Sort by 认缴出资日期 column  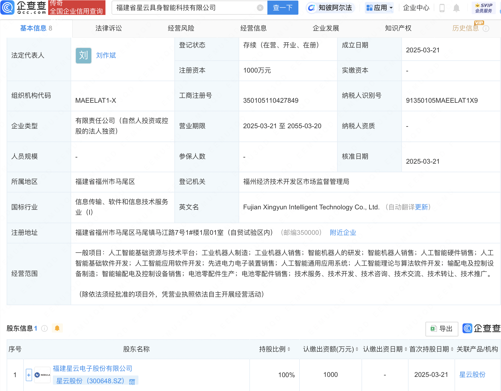(x=406, y=349)
